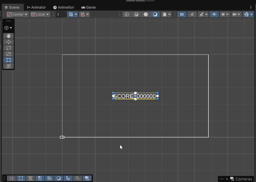Select the Unlit draw mode solid circle
Image resolution: width=256 pixels, height=182 pixels.
click(x=146, y=14)
